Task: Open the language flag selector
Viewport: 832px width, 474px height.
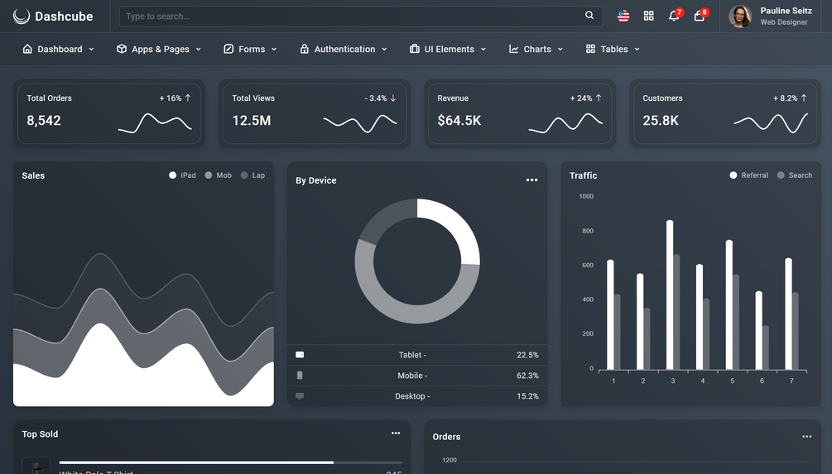Action: pos(623,16)
